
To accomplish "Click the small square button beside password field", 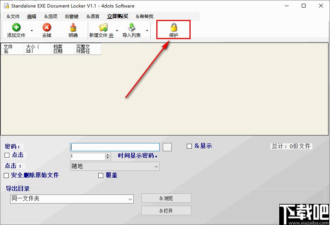I will point(167,147).
